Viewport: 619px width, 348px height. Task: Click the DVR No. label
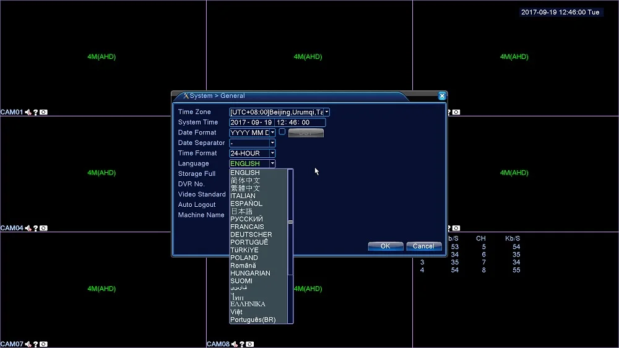click(191, 184)
